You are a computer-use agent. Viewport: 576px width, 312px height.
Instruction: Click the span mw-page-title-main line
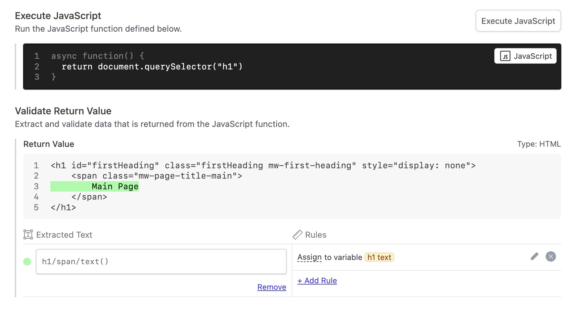click(x=157, y=176)
